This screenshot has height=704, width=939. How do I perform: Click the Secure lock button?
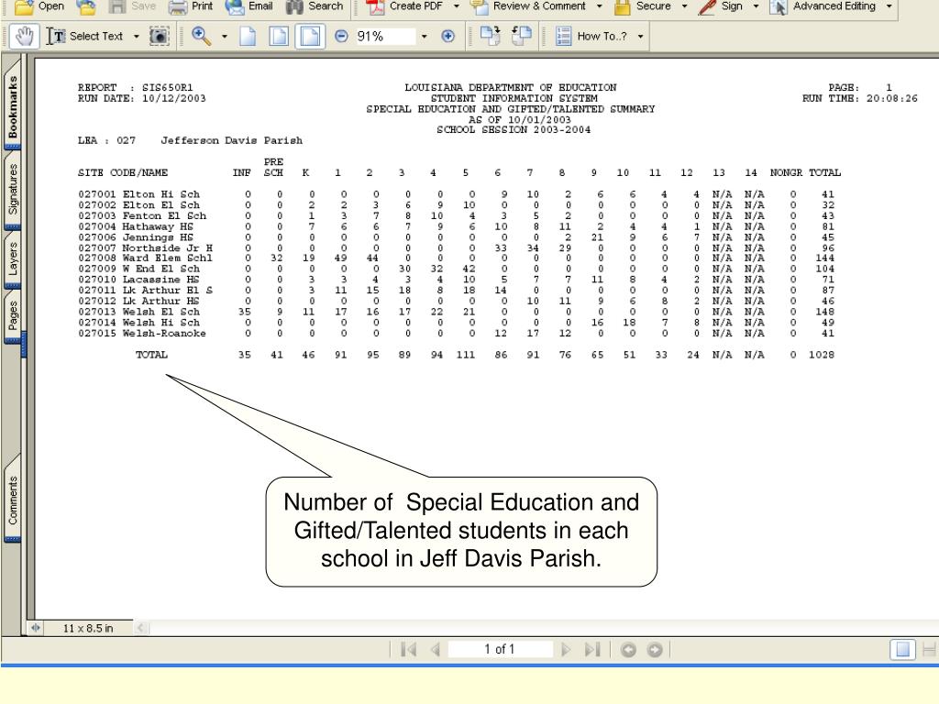pyautogui.click(x=643, y=6)
